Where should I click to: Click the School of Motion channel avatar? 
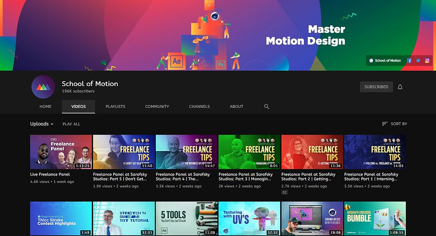tap(43, 87)
